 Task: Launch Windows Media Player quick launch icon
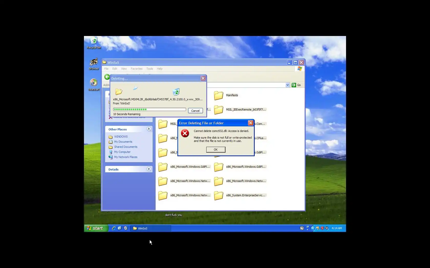tap(126, 228)
